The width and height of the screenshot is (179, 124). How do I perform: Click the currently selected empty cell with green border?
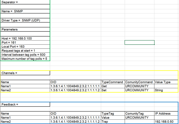tap(139, 42)
